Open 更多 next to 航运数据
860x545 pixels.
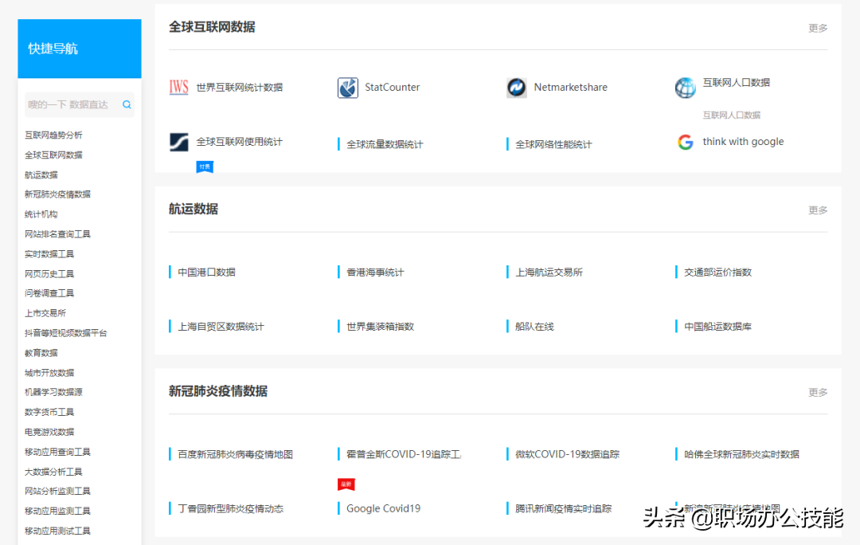coord(818,210)
